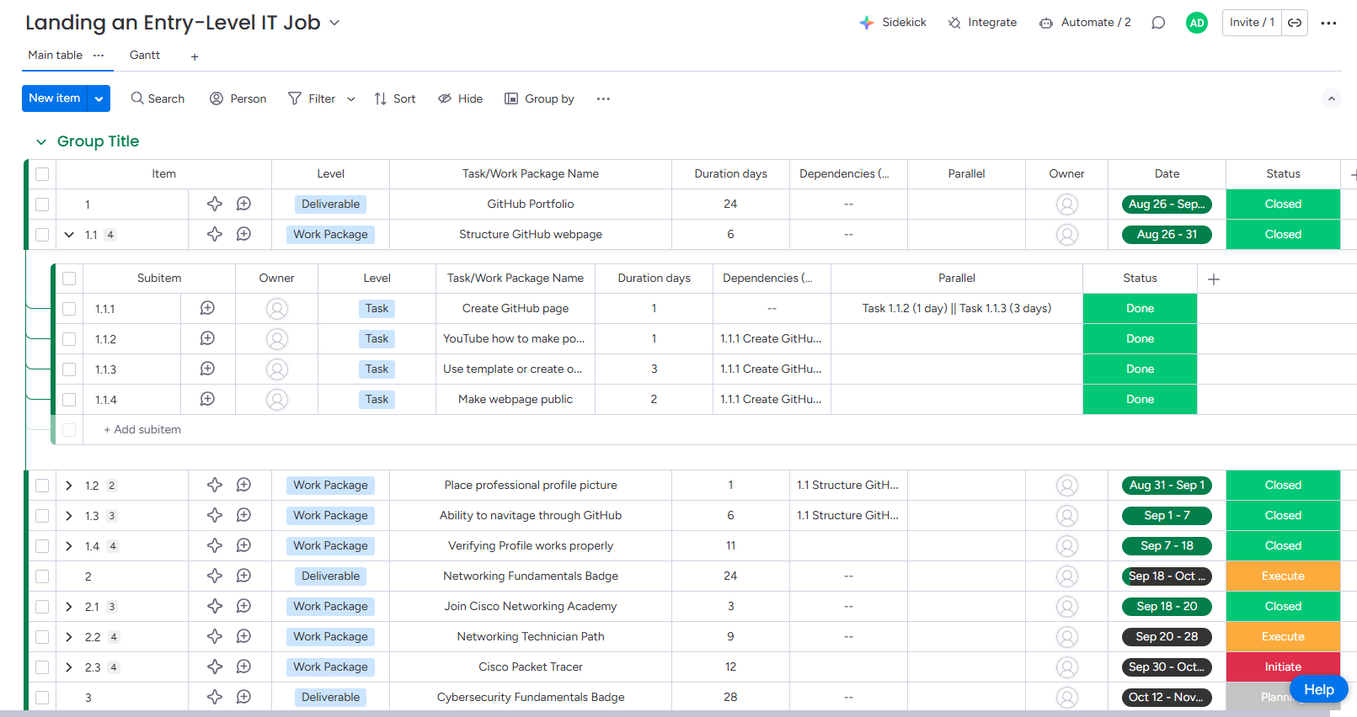
Task: Switch to the Gantt view tab
Action: point(144,56)
